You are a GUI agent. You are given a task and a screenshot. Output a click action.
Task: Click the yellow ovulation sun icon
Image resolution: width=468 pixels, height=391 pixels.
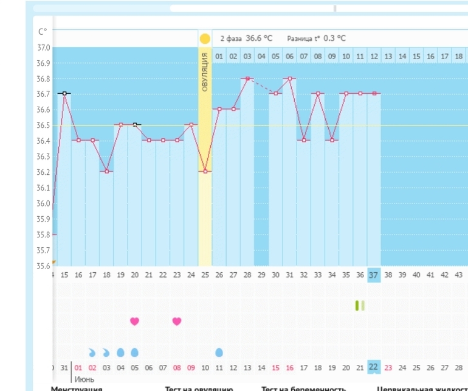[x=205, y=38]
